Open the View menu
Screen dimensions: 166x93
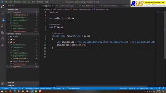(24, 2)
